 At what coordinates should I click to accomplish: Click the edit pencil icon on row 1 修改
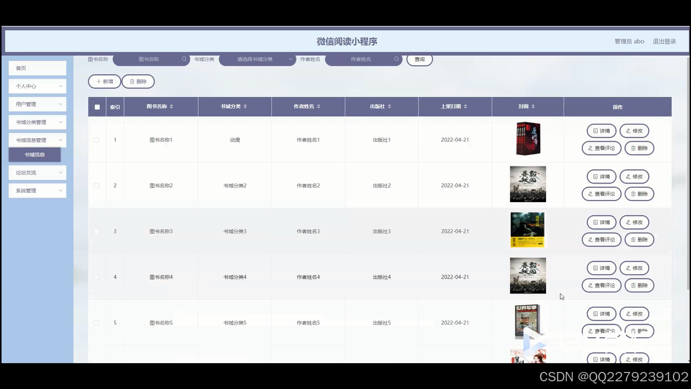pos(628,130)
